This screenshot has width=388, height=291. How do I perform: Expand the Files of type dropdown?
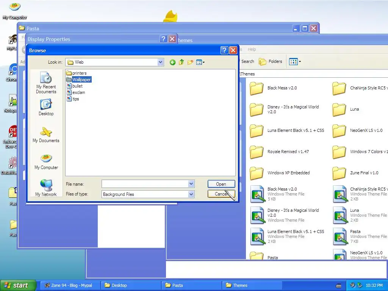coord(191,194)
